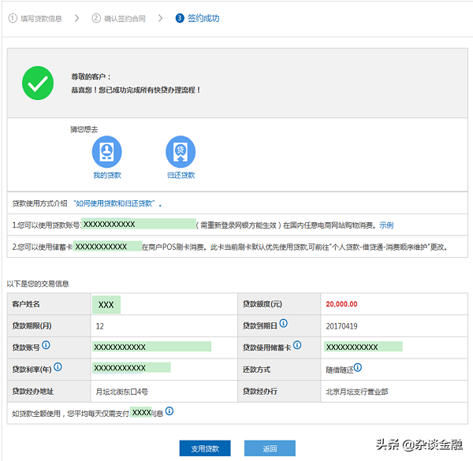Click info icon next to 贷款利率(年)
Screen dimensions: 473x461
point(58,367)
